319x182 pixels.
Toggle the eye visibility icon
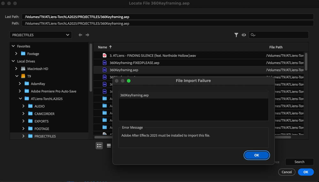[x=244, y=35]
